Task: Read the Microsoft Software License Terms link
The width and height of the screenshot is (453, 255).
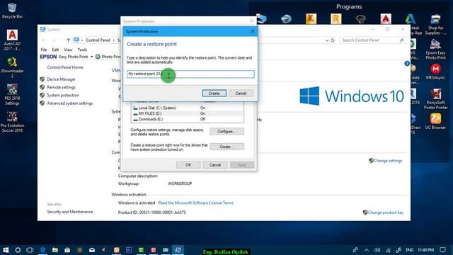Action: tap(195, 203)
